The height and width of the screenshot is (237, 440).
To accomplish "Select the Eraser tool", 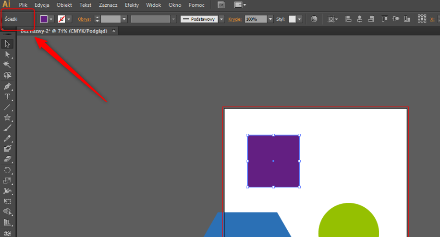I will (x=7, y=159).
